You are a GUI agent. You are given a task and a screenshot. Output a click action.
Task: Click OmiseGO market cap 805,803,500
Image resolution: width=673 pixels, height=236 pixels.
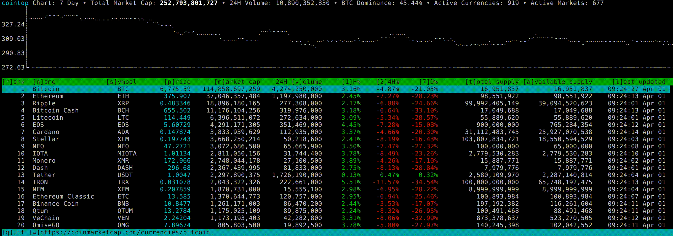pos(239,225)
